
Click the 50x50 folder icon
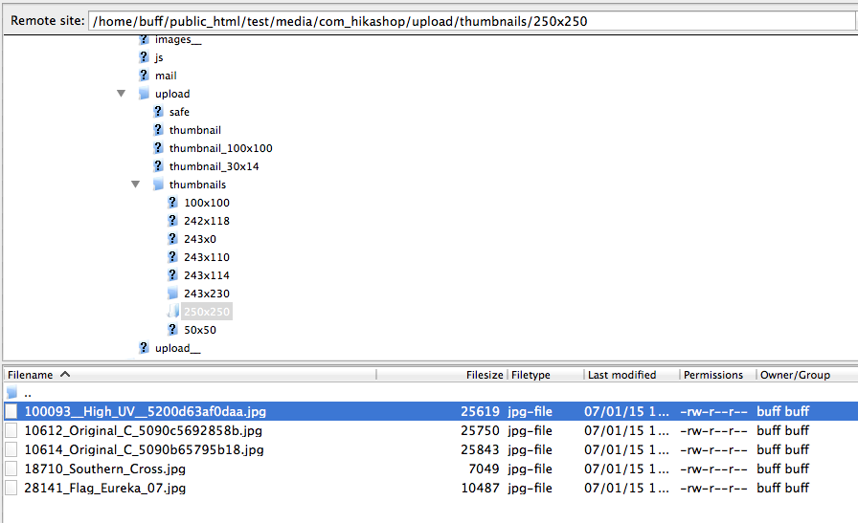172,329
